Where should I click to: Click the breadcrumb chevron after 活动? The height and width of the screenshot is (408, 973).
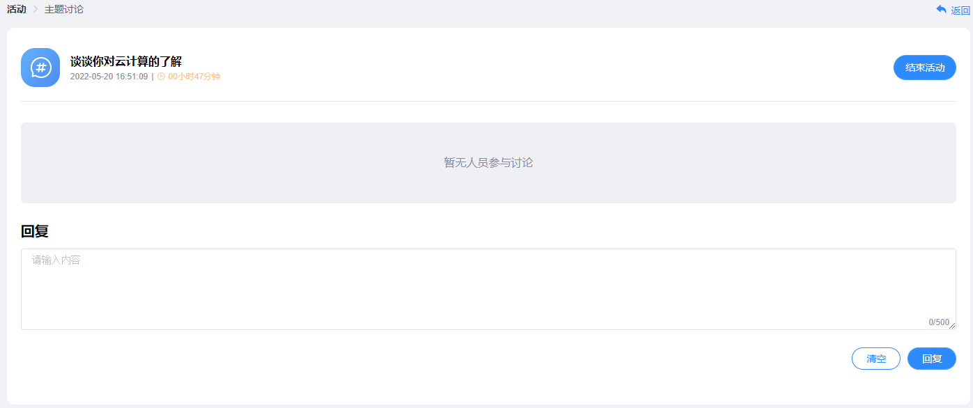pyautogui.click(x=36, y=10)
